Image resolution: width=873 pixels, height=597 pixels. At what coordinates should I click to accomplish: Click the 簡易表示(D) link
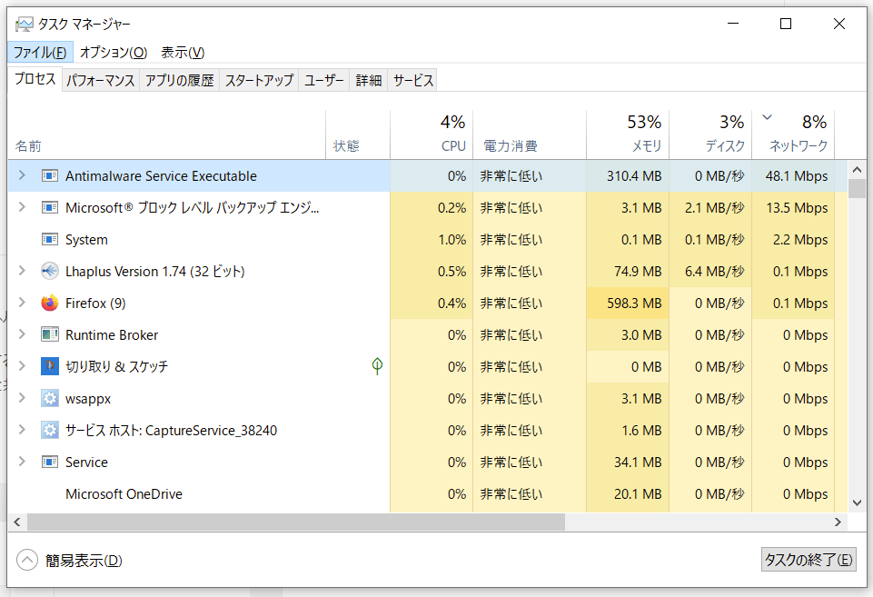tap(84, 561)
